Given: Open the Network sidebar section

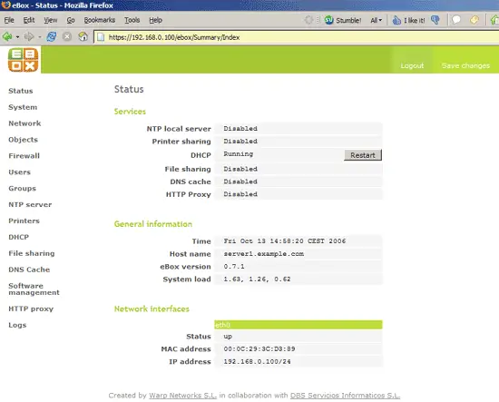Looking at the screenshot, I should [24, 123].
